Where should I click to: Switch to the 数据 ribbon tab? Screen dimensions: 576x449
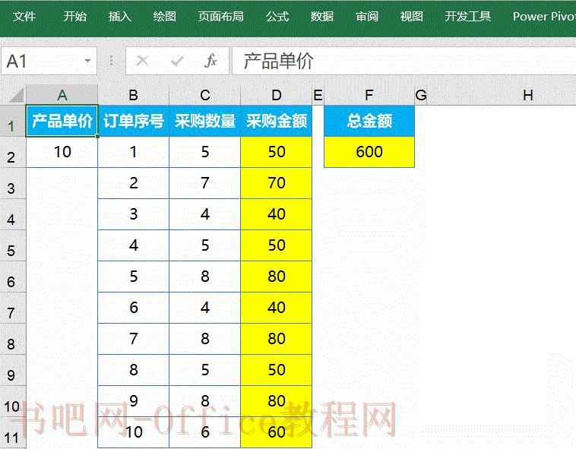[321, 17]
